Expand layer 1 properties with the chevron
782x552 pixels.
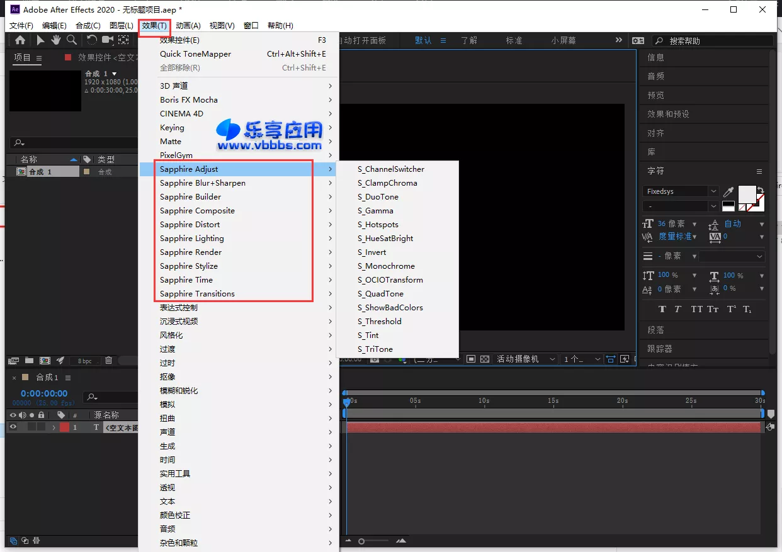coord(54,427)
